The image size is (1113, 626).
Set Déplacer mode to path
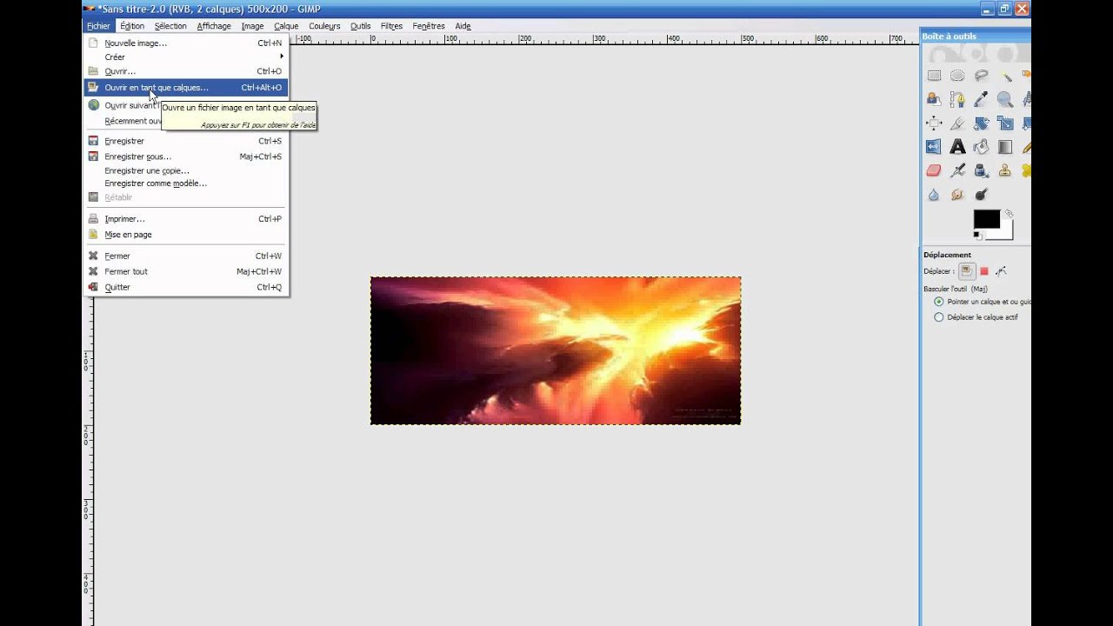1001,271
